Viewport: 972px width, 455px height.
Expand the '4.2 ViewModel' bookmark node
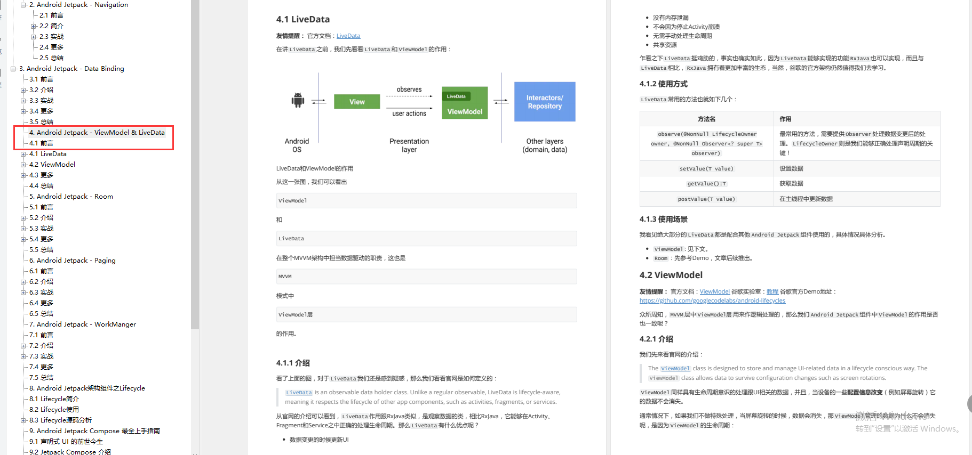click(23, 165)
